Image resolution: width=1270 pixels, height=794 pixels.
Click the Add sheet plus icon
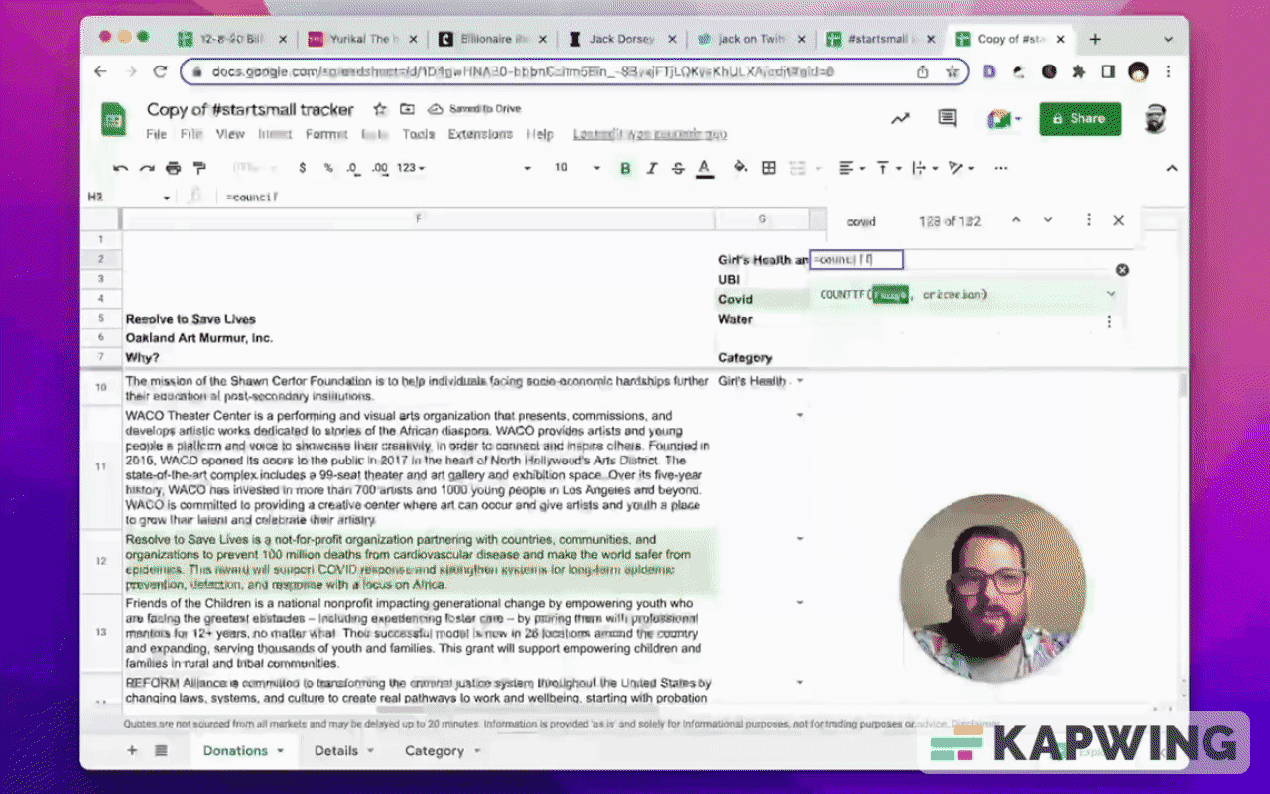(132, 751)
